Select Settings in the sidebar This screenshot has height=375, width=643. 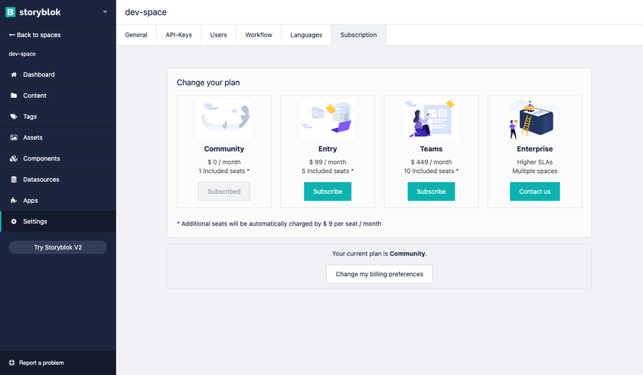click(58, 221)
